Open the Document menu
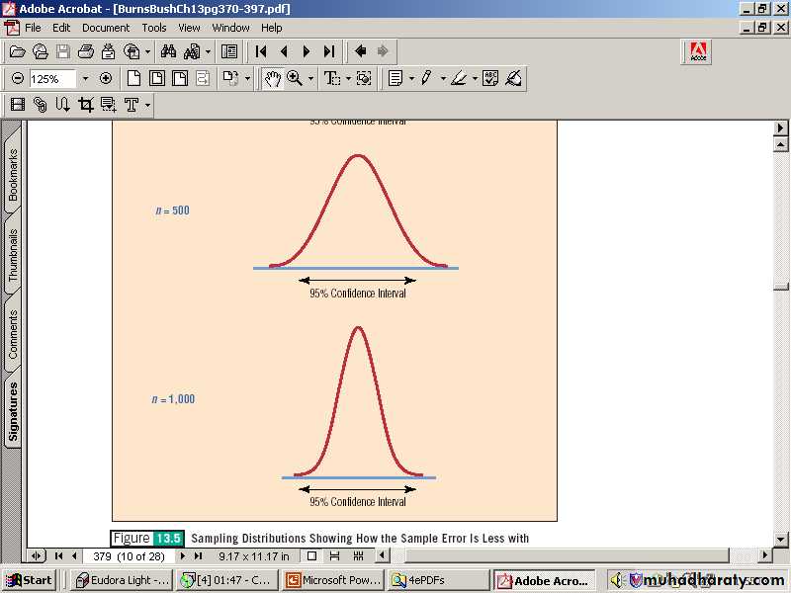The height and width of the screenshot is (593, 791). [105, 28]
